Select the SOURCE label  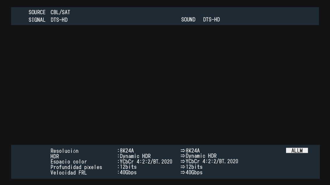(x=37, y=12)
